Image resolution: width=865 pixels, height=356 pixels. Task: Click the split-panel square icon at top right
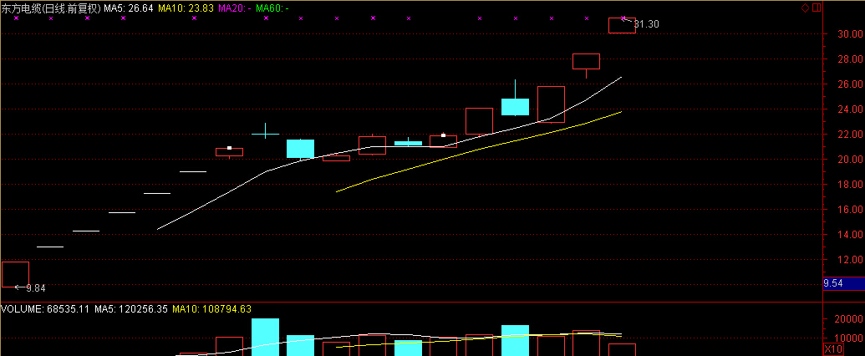pyautogui.click(x=816, y=8)
